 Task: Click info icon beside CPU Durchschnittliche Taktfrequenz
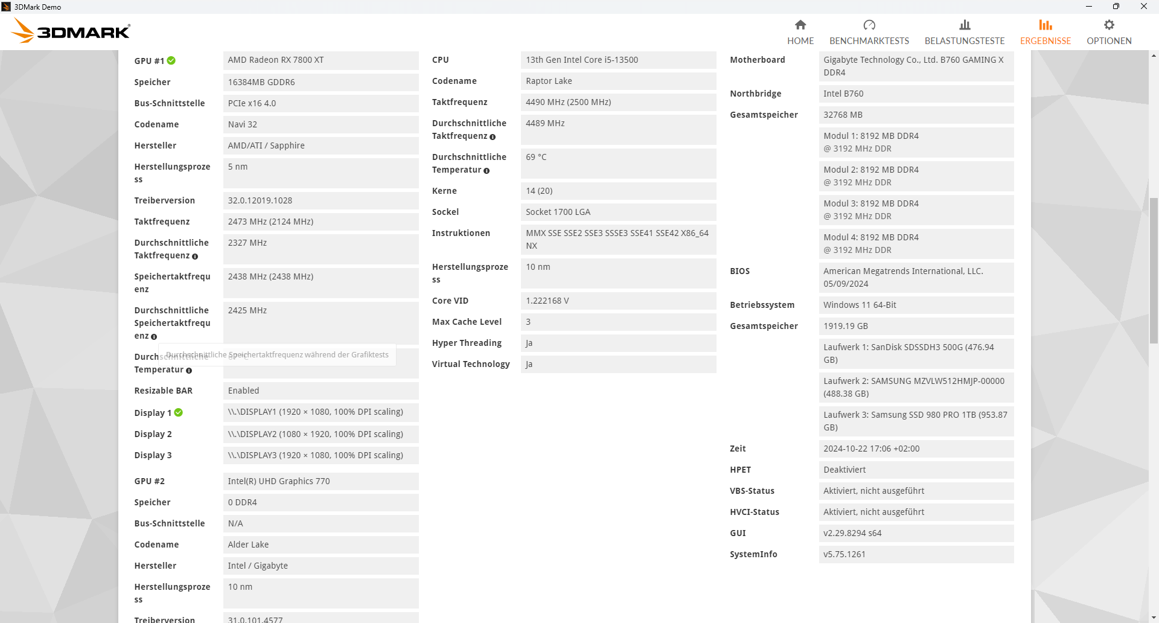(493, 137)
